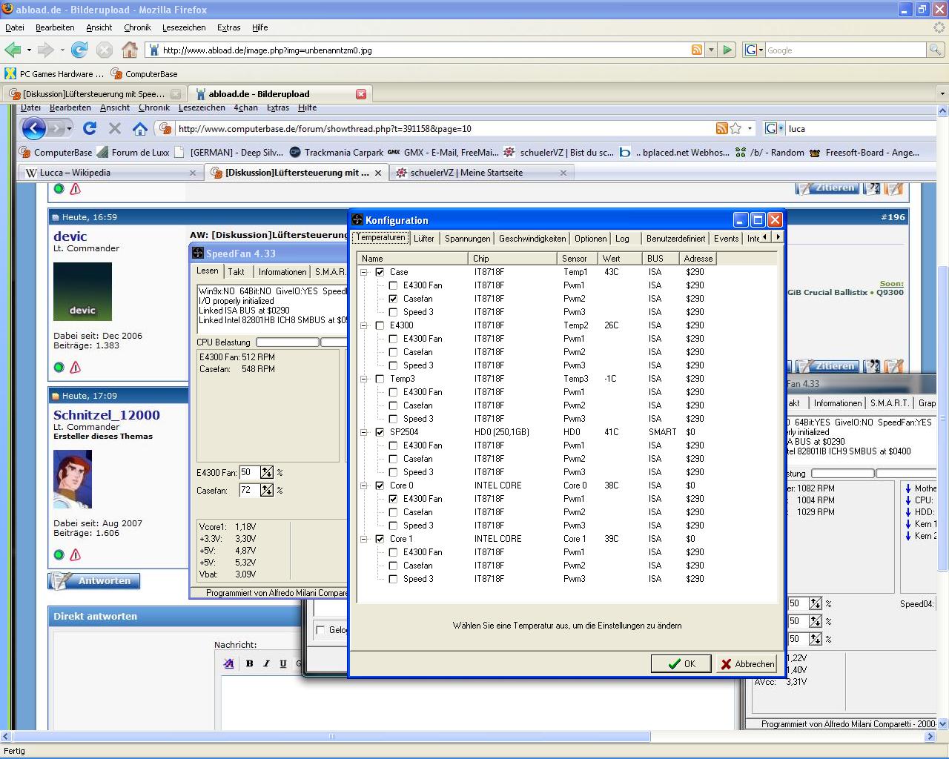Image resolution: width=949 pixels, height=759 pixels.
Task: Toggle Italic in the Direkt antworten editor
Action: (266, 663)
